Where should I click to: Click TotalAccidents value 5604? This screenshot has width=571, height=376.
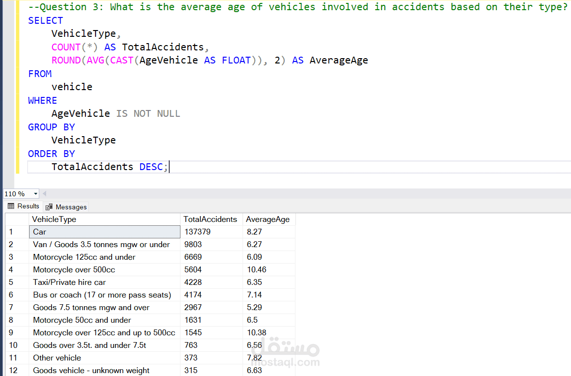click(212, 269)
